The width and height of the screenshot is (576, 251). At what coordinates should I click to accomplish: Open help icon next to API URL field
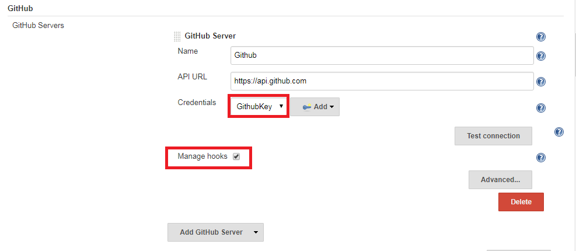point(541,82)
